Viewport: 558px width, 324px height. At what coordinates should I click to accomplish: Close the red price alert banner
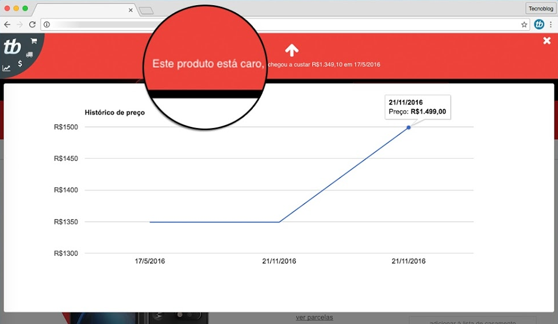[547, 41]
